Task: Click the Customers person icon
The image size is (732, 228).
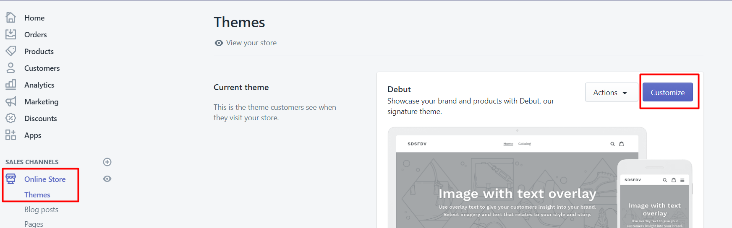Action: click(10, 68)
